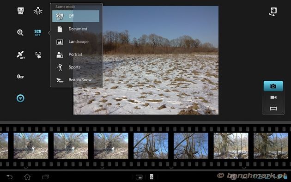Toggle the GPS satellite OFF icon
Screen dimensions: 291x182
click(x=21, y=55)
